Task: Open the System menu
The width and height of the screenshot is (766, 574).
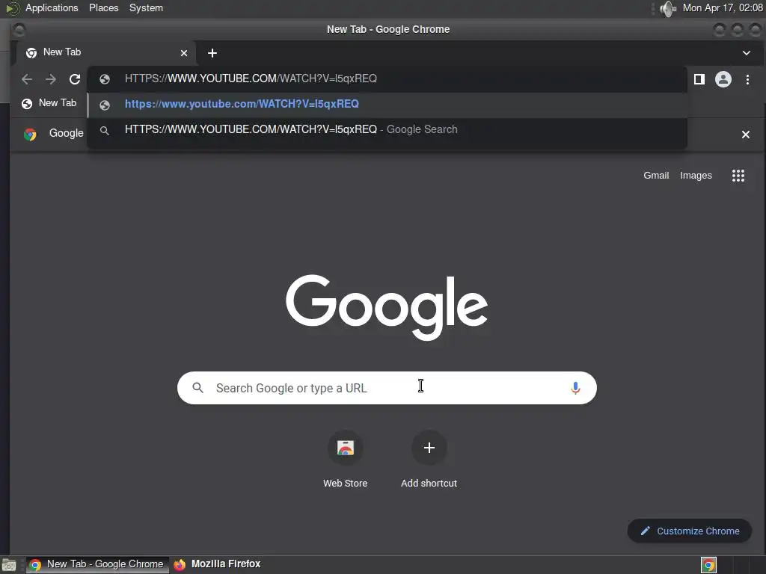Action: point(146,7)
